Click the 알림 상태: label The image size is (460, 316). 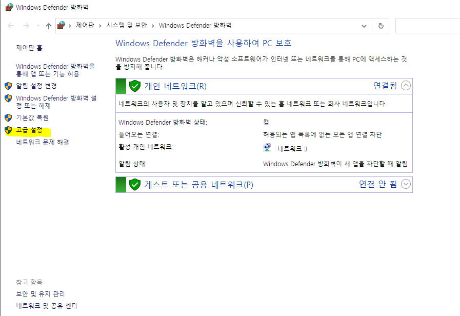click(133, 164)
